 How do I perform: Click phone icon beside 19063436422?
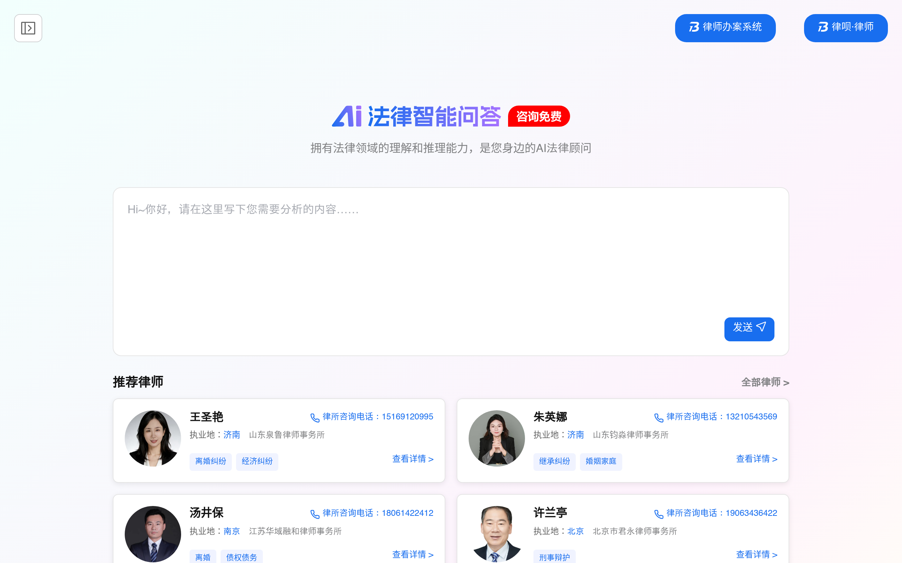pos(659,514)
